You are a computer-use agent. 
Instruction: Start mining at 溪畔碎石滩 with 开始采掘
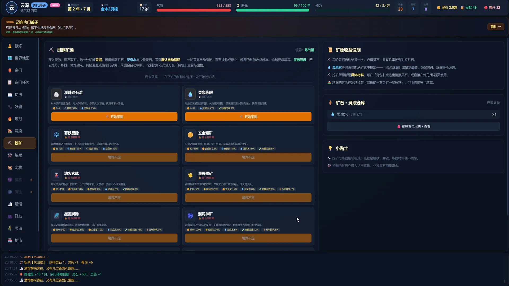point(114,117)
